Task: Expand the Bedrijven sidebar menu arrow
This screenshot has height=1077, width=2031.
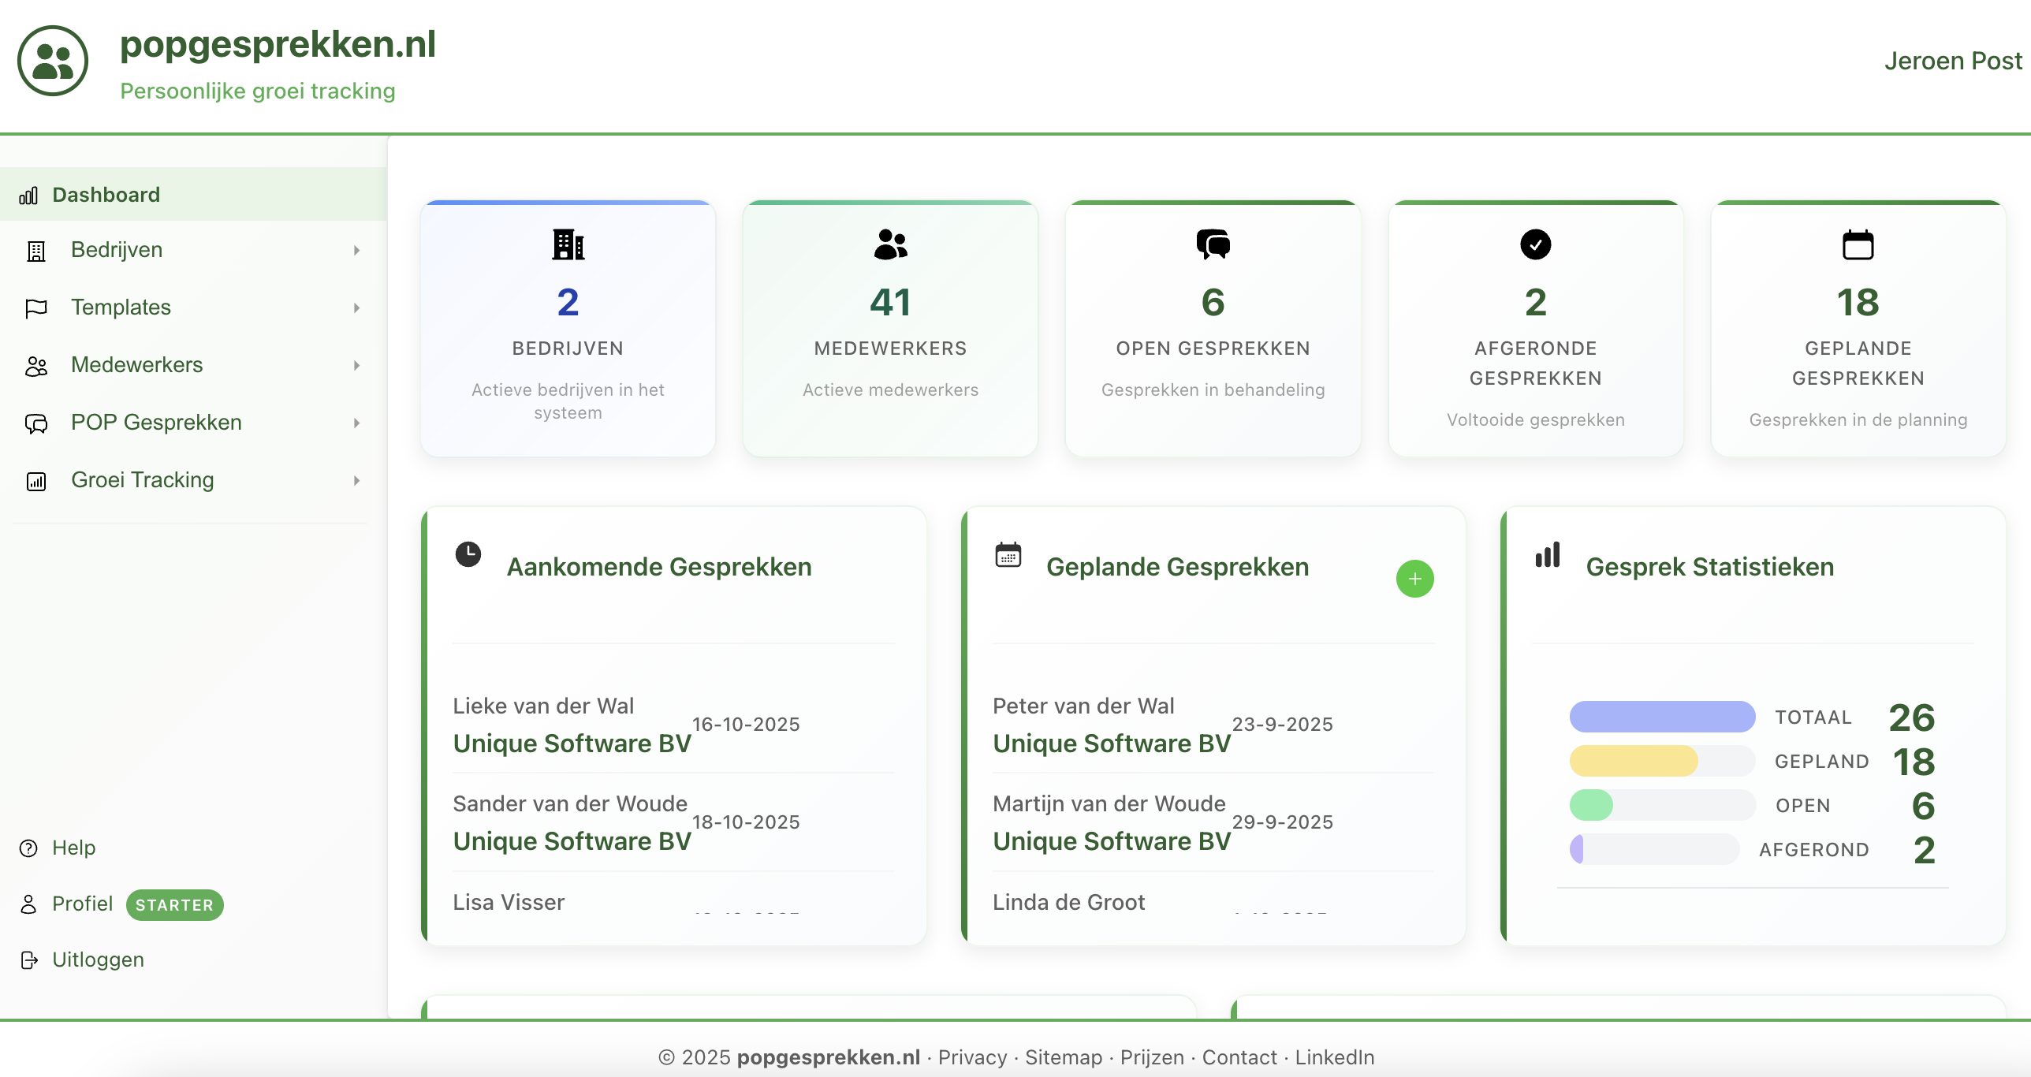Action: click(x=356, y=250)
